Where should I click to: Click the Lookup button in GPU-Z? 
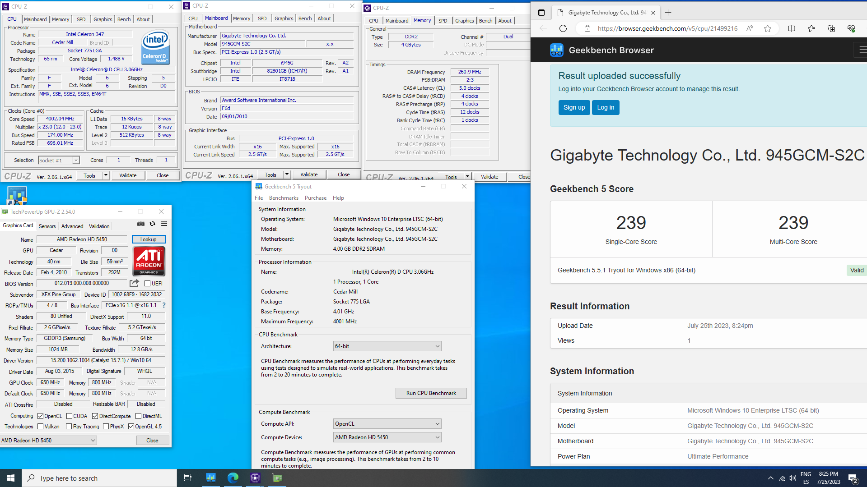tap(149, 239)
